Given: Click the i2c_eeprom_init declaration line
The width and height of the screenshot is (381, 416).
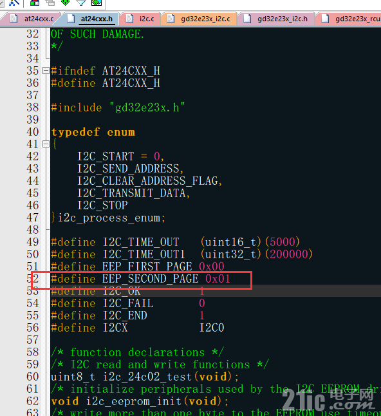Looking at the screenshot, I should coord(140,401).
